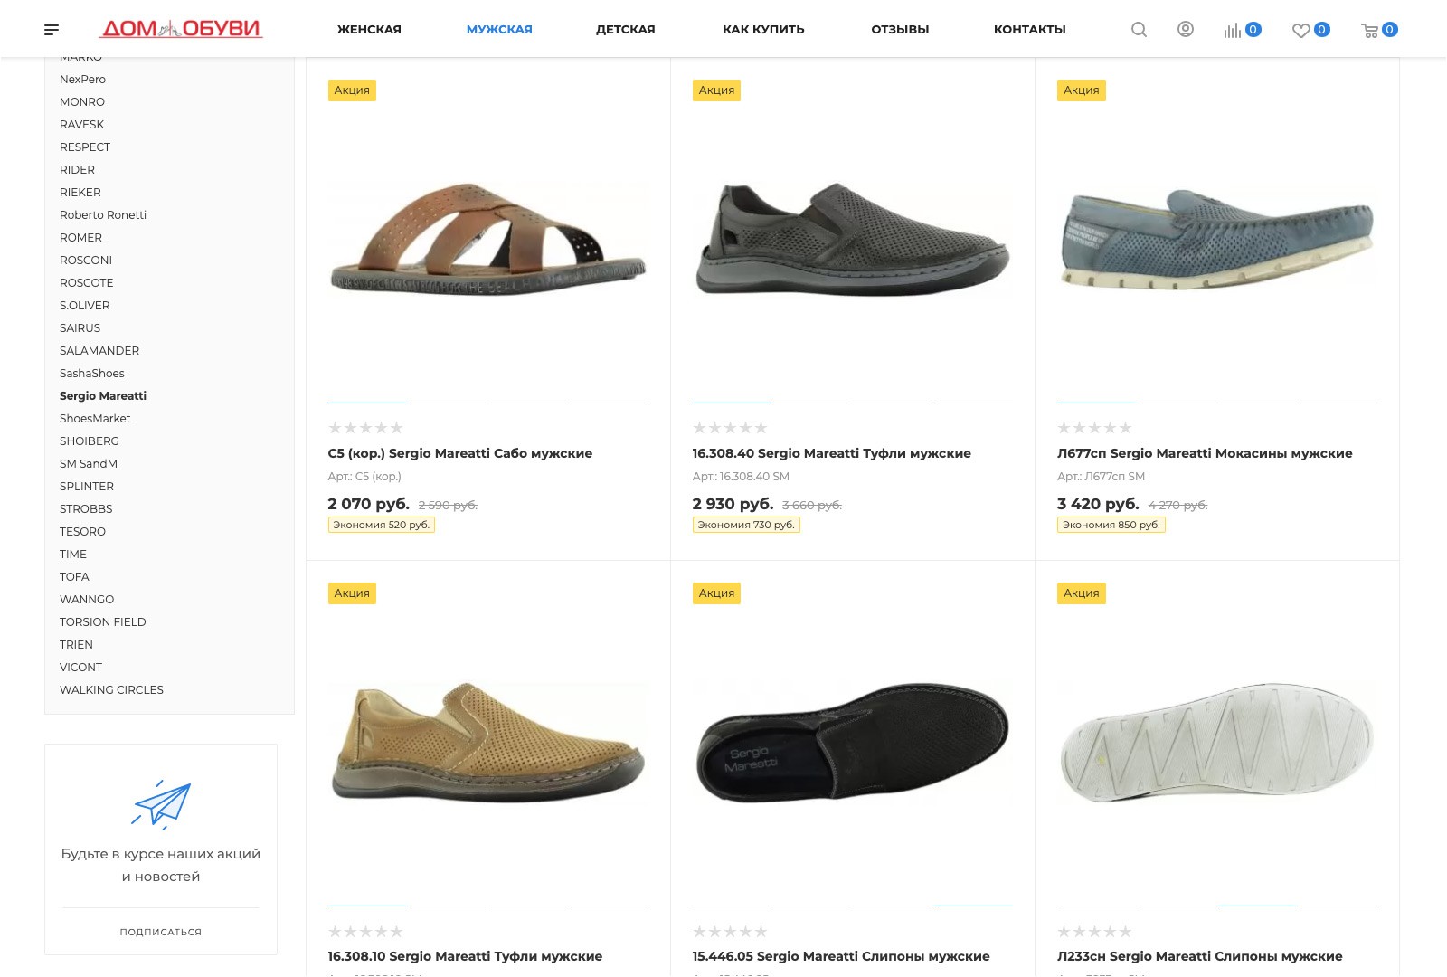The image size is (1447, 977).
Task: Open the search magnifier icon
Action: 1139,30
